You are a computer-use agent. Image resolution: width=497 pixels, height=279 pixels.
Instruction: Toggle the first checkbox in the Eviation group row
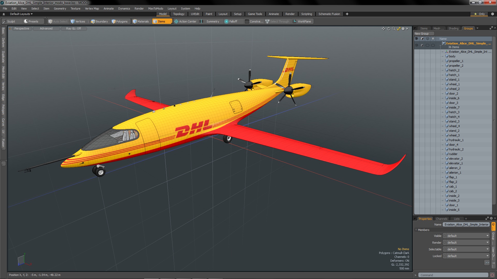[428, 45]
